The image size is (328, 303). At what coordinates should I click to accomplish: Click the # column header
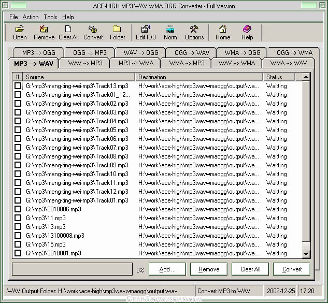tap(18, 77)
